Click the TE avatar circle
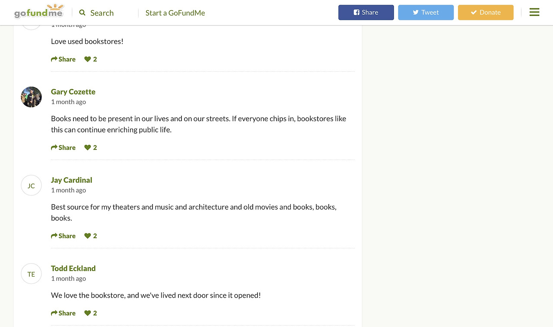Viewport: 553px width, 327px height. click(31, 274)
